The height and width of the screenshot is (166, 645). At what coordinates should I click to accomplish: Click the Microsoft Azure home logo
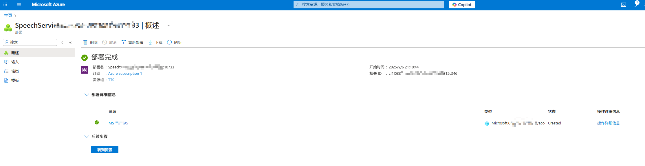tap(48, 5)
